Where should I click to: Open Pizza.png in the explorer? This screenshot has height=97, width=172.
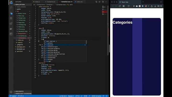[23, 29]
